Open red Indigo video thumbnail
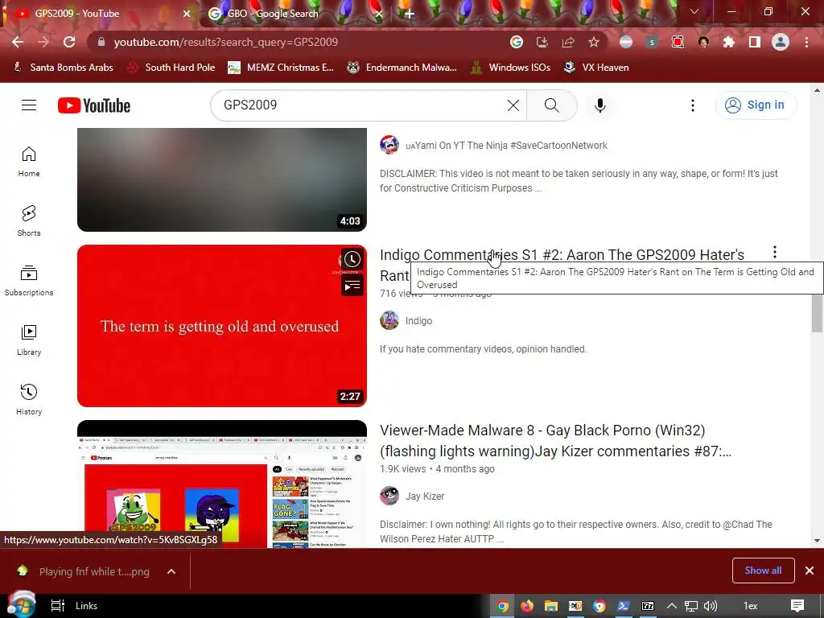The height and width of the screenshot is (618, 824). coord(222,326)
